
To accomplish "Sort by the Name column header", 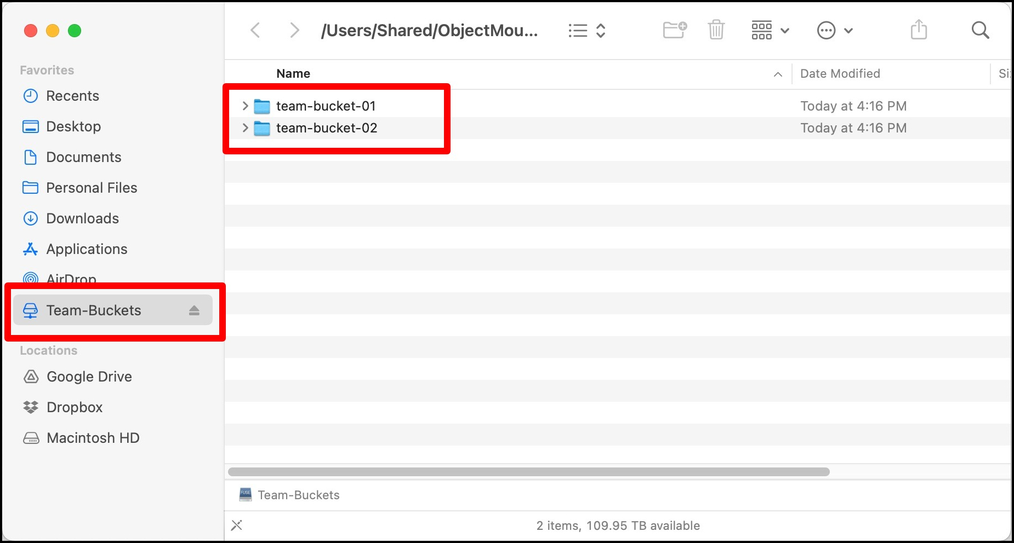I will pyautogui.click(x=293, y=74).
